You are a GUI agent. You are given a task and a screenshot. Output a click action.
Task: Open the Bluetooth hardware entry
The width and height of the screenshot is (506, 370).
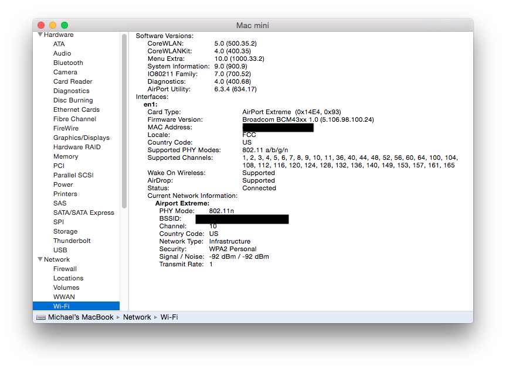tap(68, 63)
